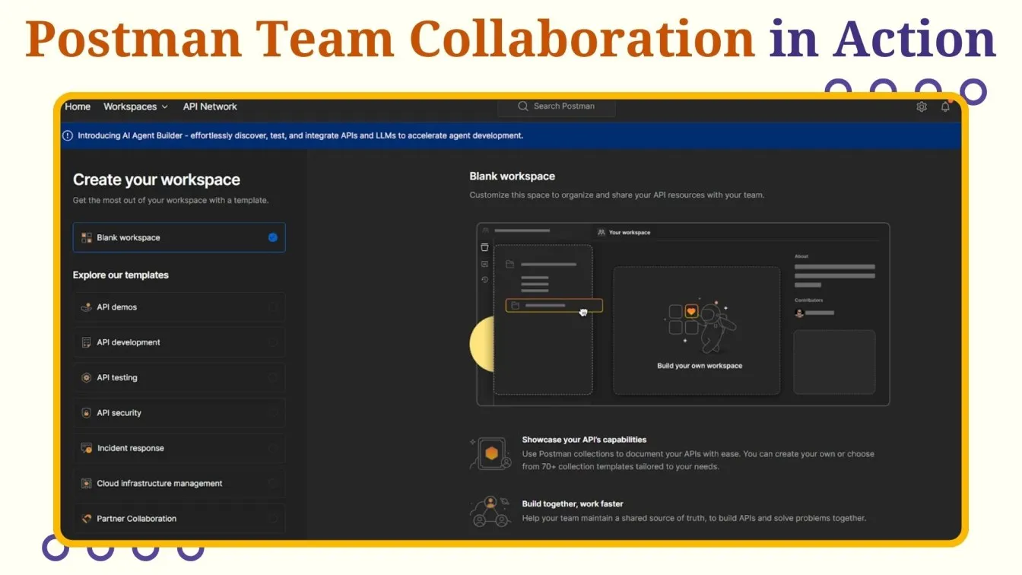Open the notifications bell icon
The image size is (1022, 575).
click(x=945, y=107)
